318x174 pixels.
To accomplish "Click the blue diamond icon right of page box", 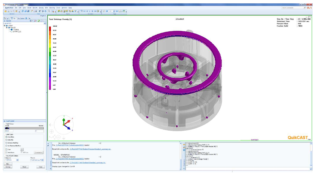I will pyautogui.click(x=117, y=11).
